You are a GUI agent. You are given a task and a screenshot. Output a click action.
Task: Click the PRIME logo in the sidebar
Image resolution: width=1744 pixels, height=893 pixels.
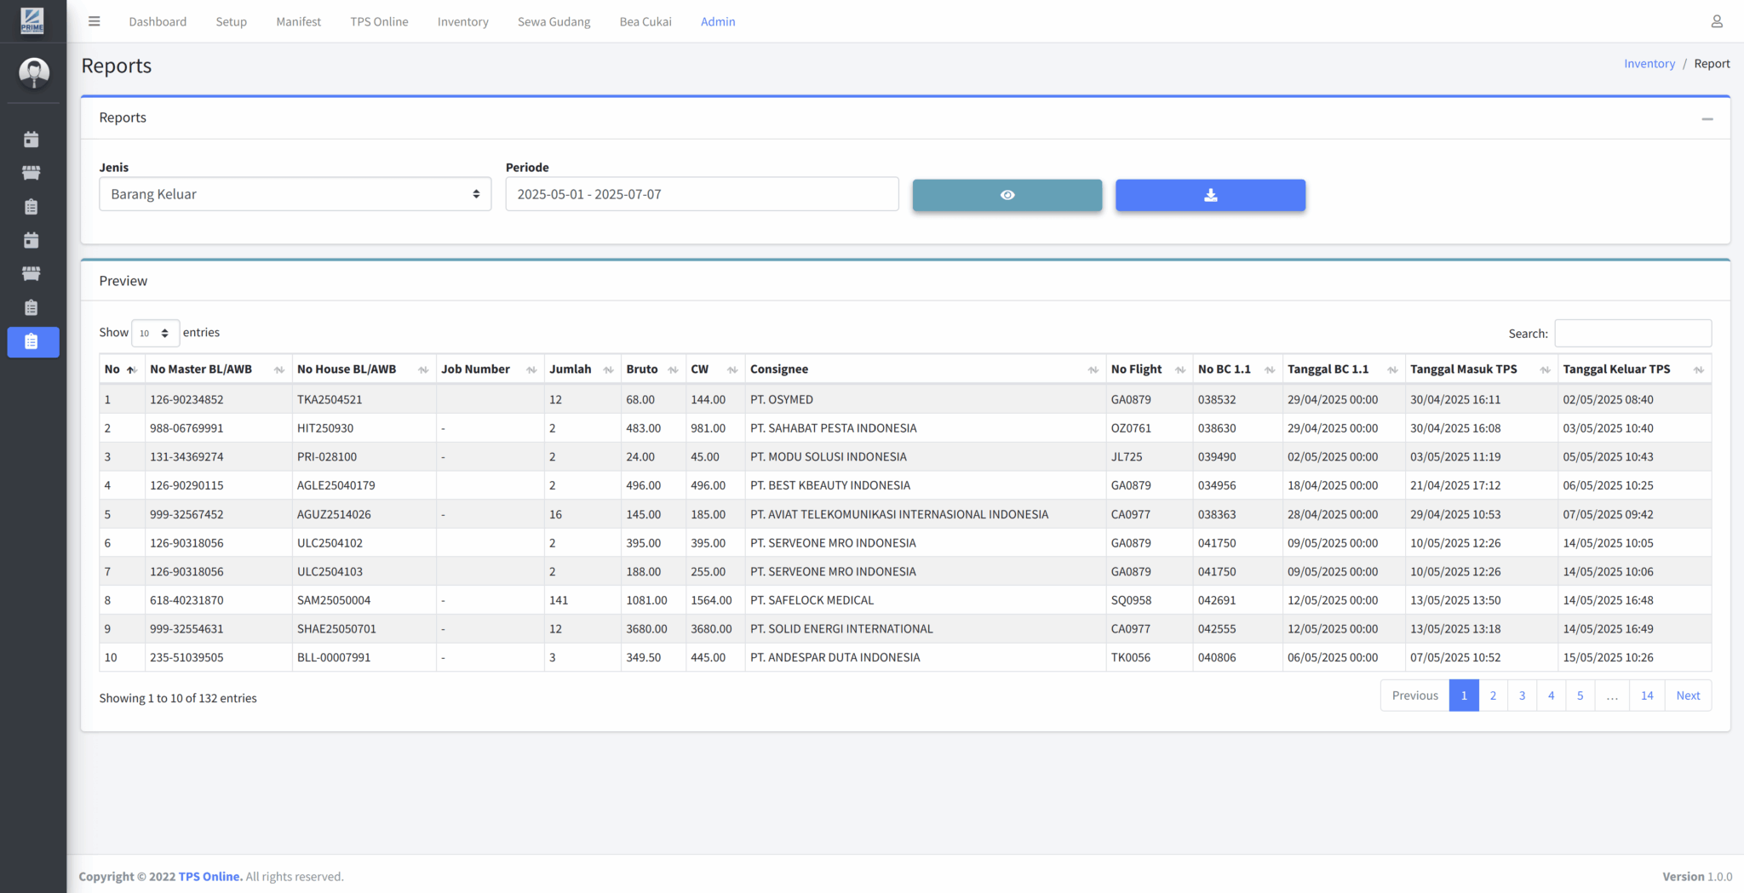click(x=32, y=20)
